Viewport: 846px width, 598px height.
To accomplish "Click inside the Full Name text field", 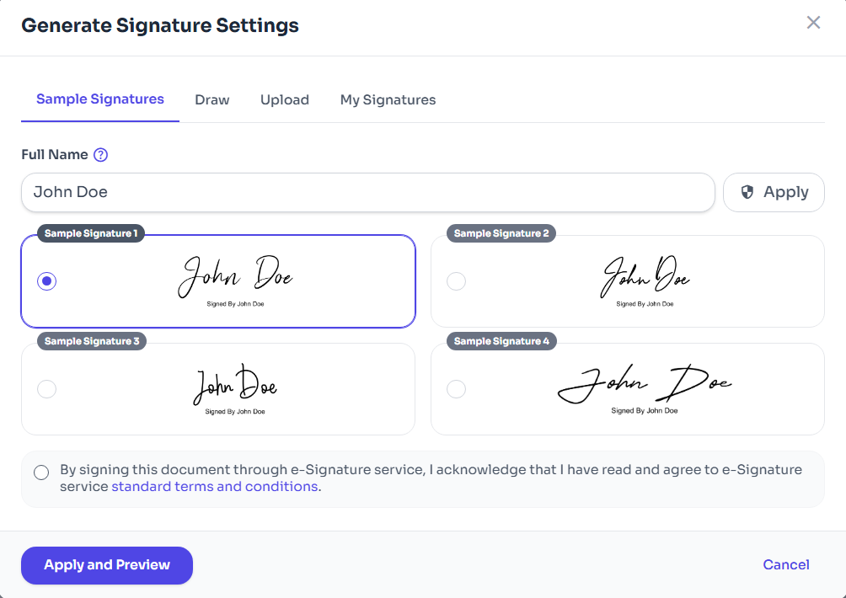I will pos(368,192).
